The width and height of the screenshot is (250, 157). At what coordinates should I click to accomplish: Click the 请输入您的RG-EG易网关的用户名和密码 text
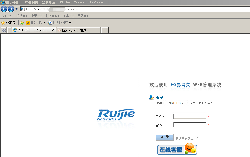click(x=184, y=103)
